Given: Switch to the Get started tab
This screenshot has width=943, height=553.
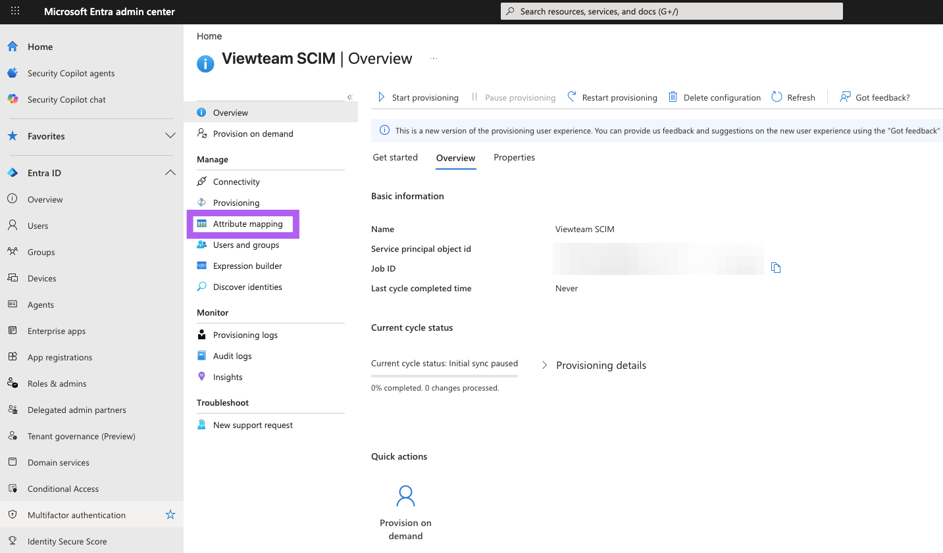Looking at the screenshot, I should tap(395, 158).
